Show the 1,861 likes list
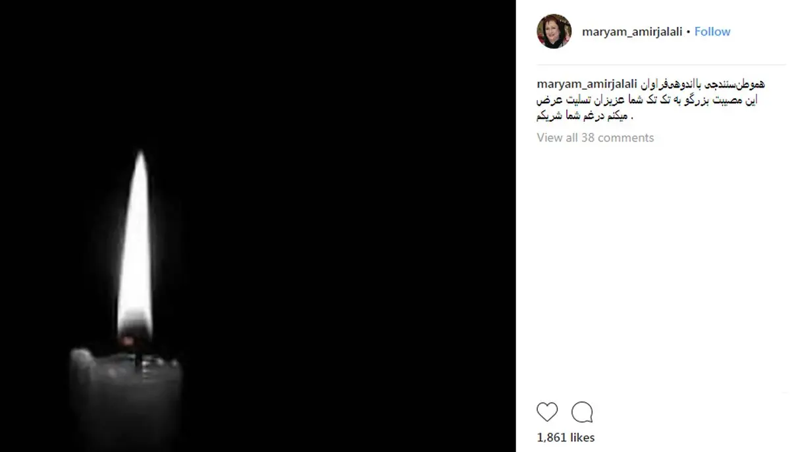Viewport: 790px width, 452px height. 566,438
